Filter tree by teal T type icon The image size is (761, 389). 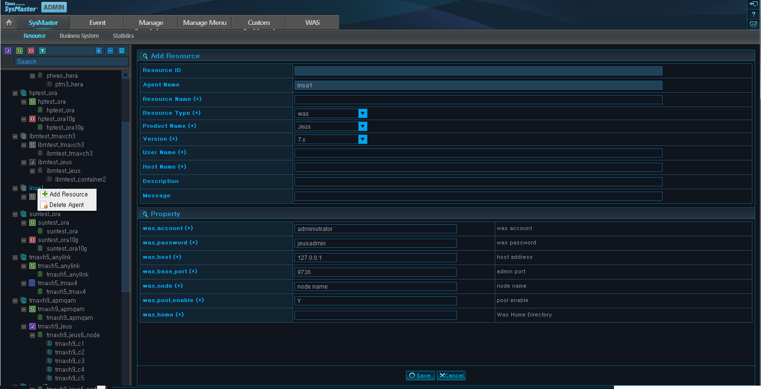point(42,50)
